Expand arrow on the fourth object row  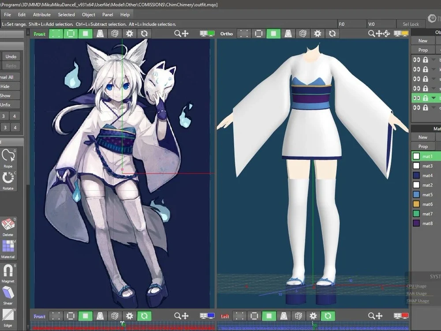point(434,88)
